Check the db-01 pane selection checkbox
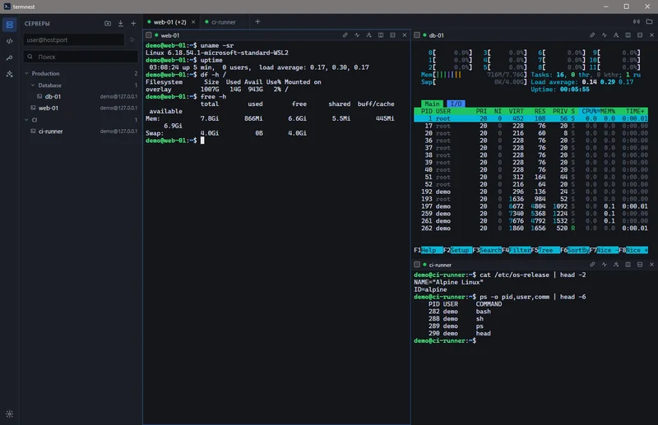 tap(417, 35)
